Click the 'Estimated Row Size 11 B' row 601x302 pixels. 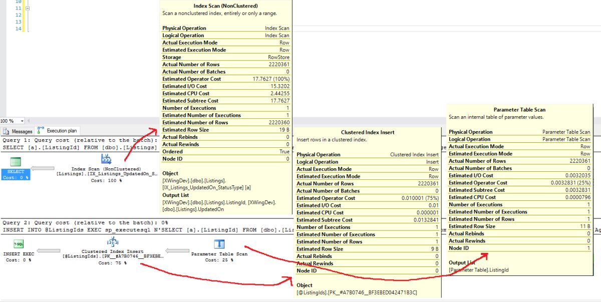[520, 226]
